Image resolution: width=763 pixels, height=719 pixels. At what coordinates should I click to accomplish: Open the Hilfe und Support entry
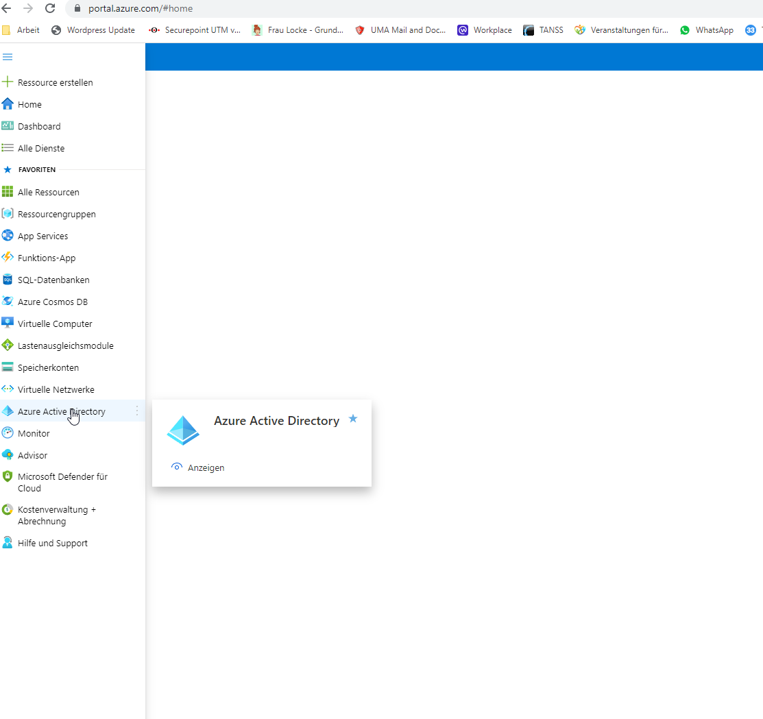(x=52, y=543)
